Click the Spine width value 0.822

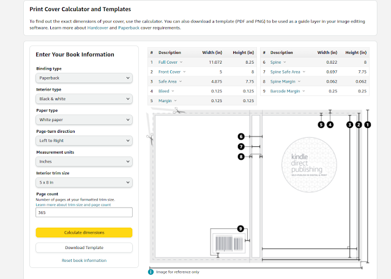(x=332, y=62)
